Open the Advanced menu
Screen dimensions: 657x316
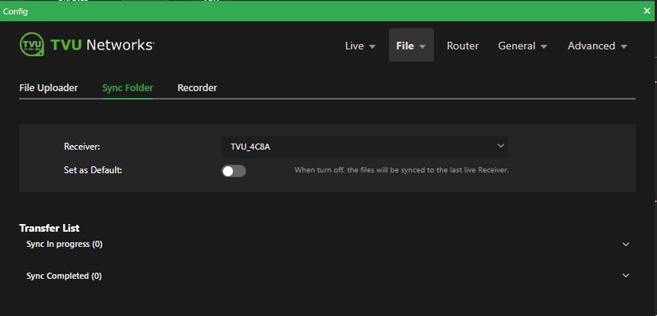click(x=597, y=46)
